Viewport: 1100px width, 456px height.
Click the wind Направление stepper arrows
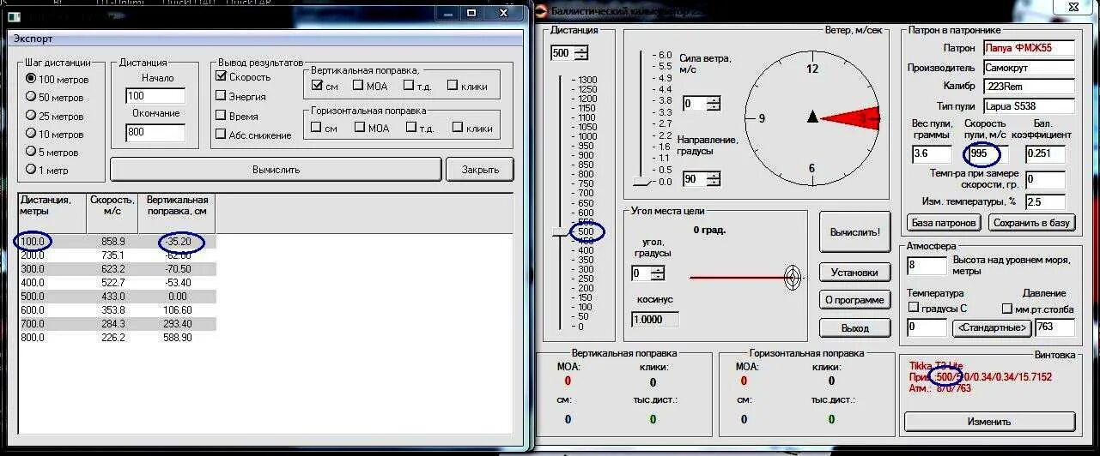coord(714,179)
